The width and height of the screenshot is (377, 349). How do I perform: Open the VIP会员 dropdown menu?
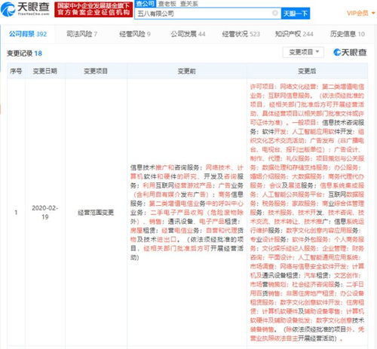361,13
